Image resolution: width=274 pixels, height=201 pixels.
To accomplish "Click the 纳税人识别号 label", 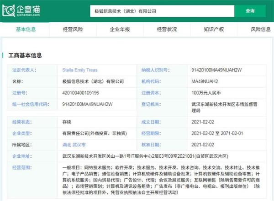I will [x=156, y=70].
